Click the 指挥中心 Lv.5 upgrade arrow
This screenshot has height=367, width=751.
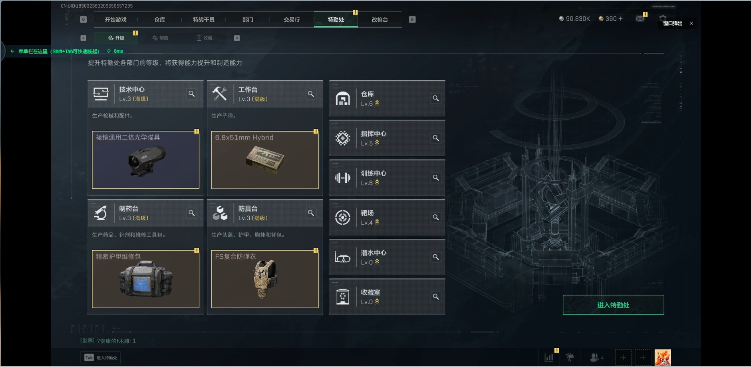point(377,143)
